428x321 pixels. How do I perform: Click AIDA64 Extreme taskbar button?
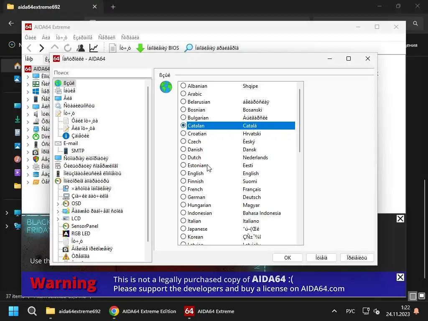coord(210,311)
